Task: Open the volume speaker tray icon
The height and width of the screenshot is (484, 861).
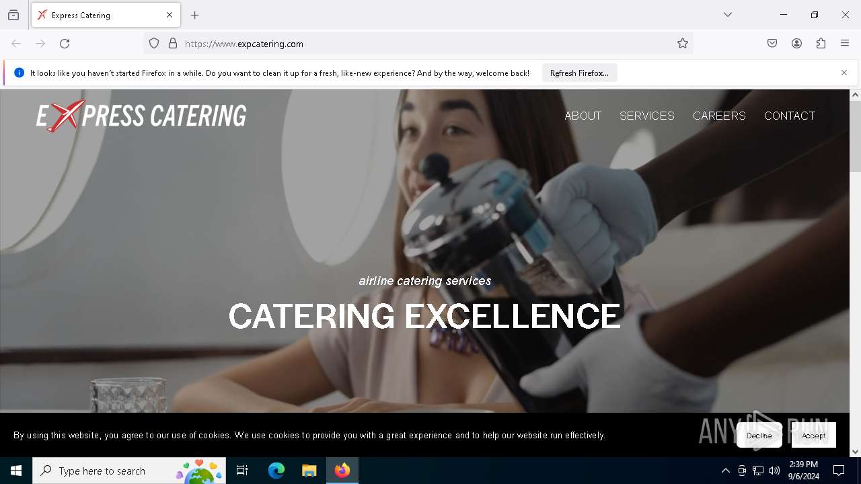Action: (x=774, y=471)
